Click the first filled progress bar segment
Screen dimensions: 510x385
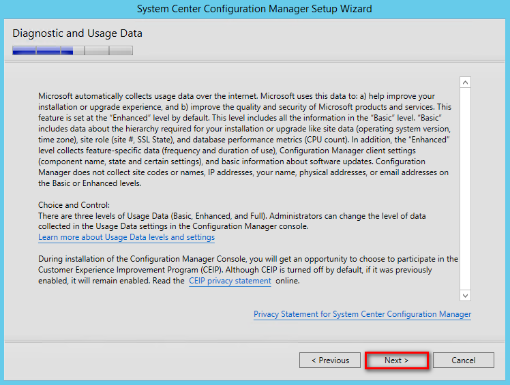(x=25, y=50)
